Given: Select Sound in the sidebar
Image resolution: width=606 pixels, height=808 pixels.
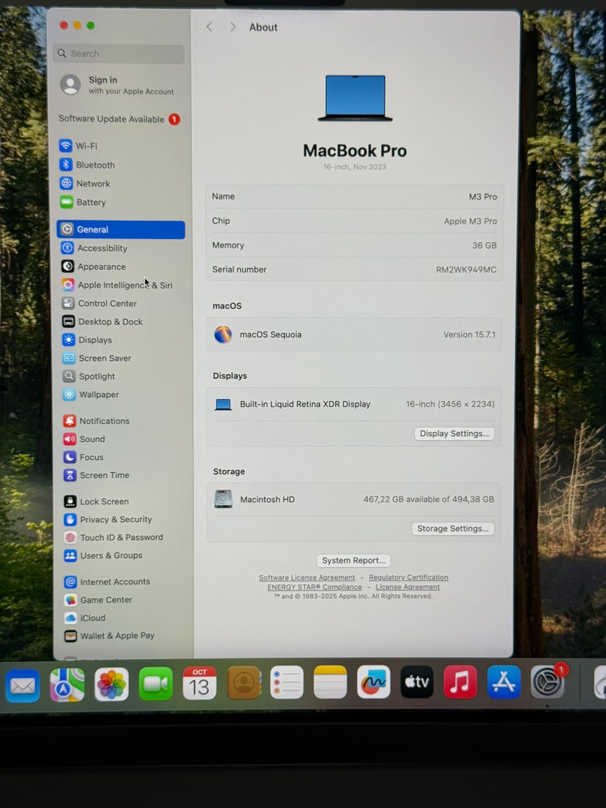Looking at the screenshot, I should (x=85, y=439).
